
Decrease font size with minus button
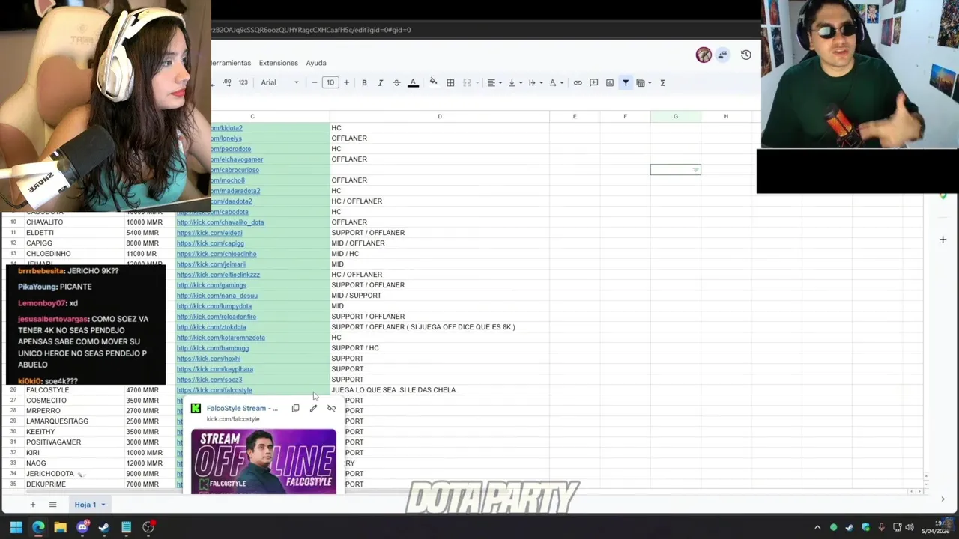click(x=315, y=83)
